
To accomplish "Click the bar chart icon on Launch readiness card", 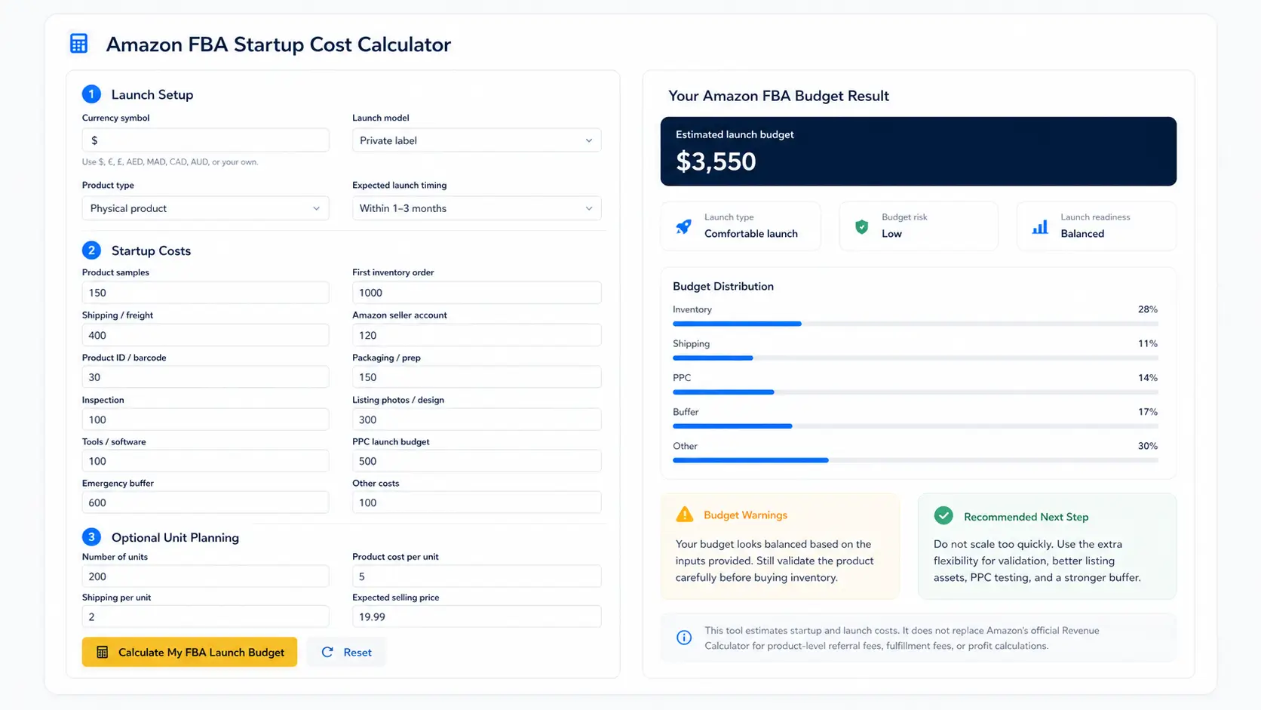I will pyautogui.click(x=1039, y=226).
